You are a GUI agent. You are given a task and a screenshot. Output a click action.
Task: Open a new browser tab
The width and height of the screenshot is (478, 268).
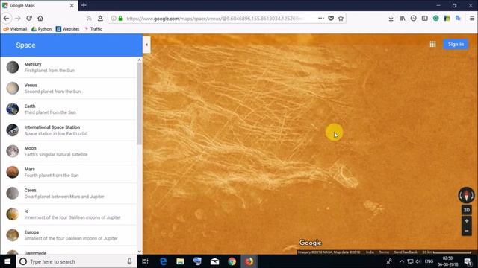point(84,5)
